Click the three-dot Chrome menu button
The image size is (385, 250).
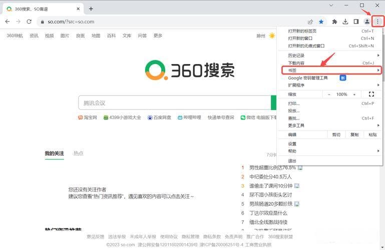point(377,22)
